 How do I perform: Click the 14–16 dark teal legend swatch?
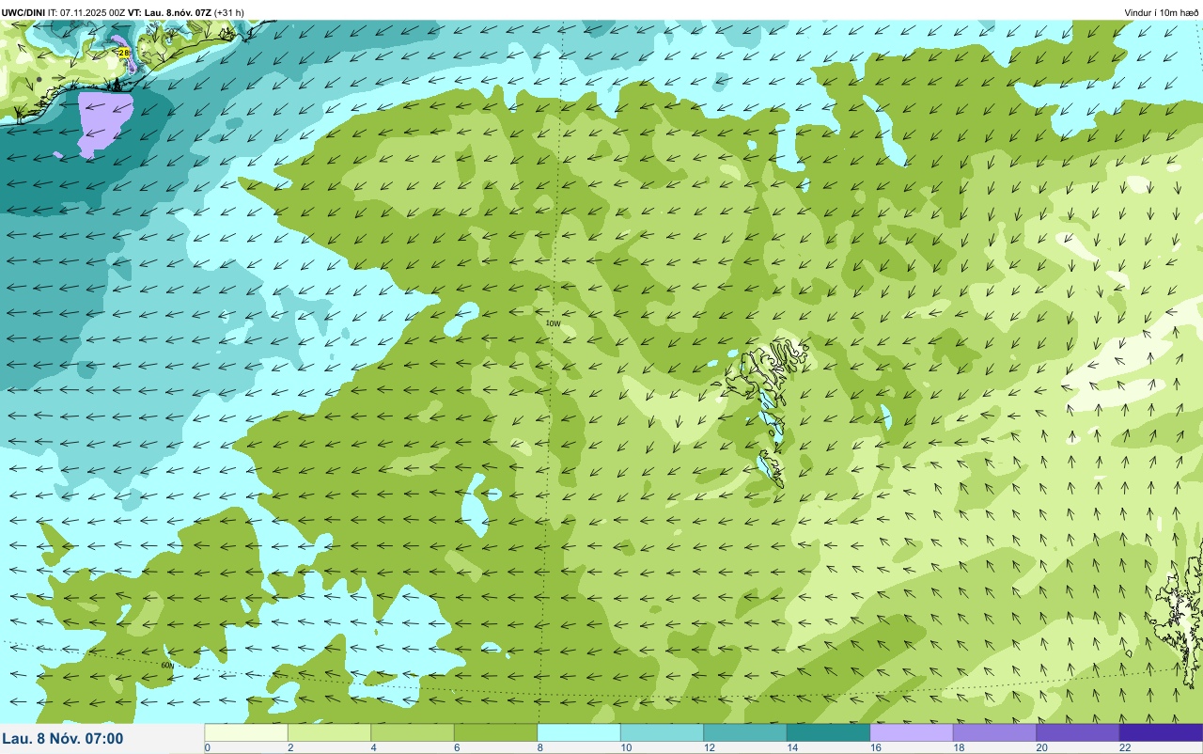[x=828, y=732]
